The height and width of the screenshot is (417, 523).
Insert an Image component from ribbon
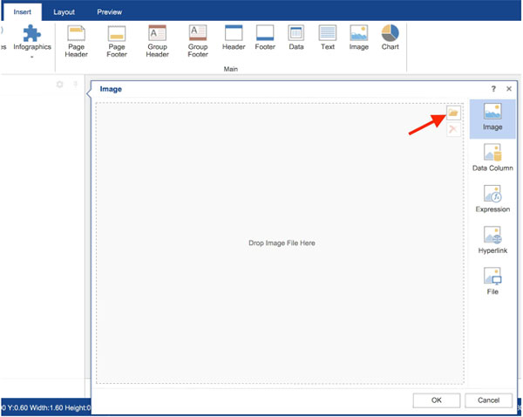tap(359, 38)
